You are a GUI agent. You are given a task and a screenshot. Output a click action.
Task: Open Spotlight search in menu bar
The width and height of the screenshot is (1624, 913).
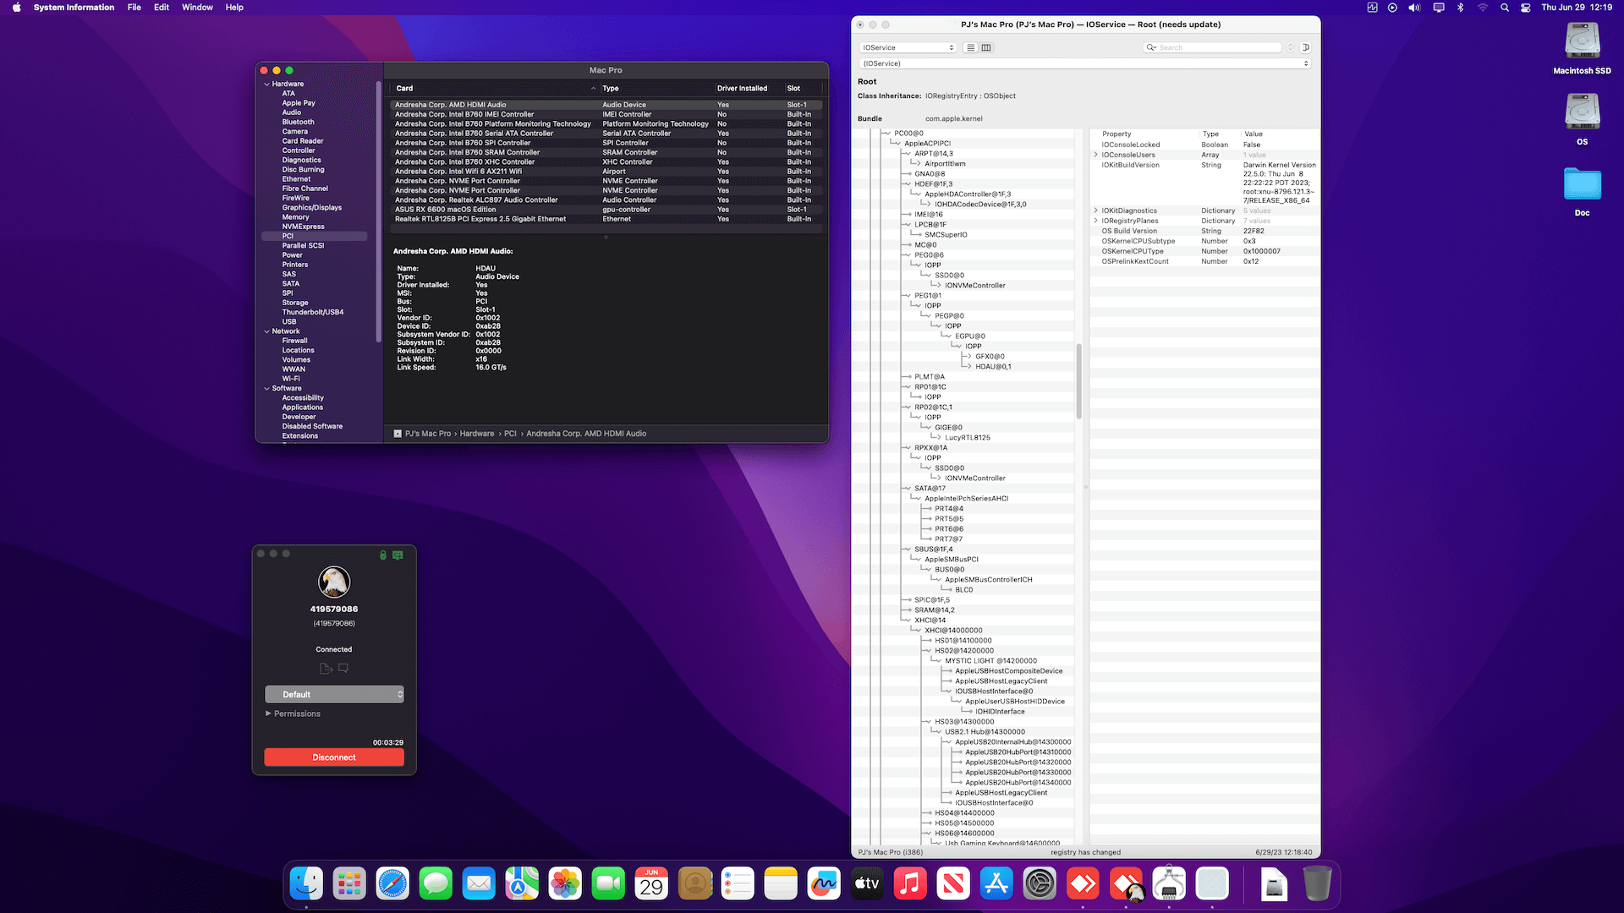(x=1504, y=8)
